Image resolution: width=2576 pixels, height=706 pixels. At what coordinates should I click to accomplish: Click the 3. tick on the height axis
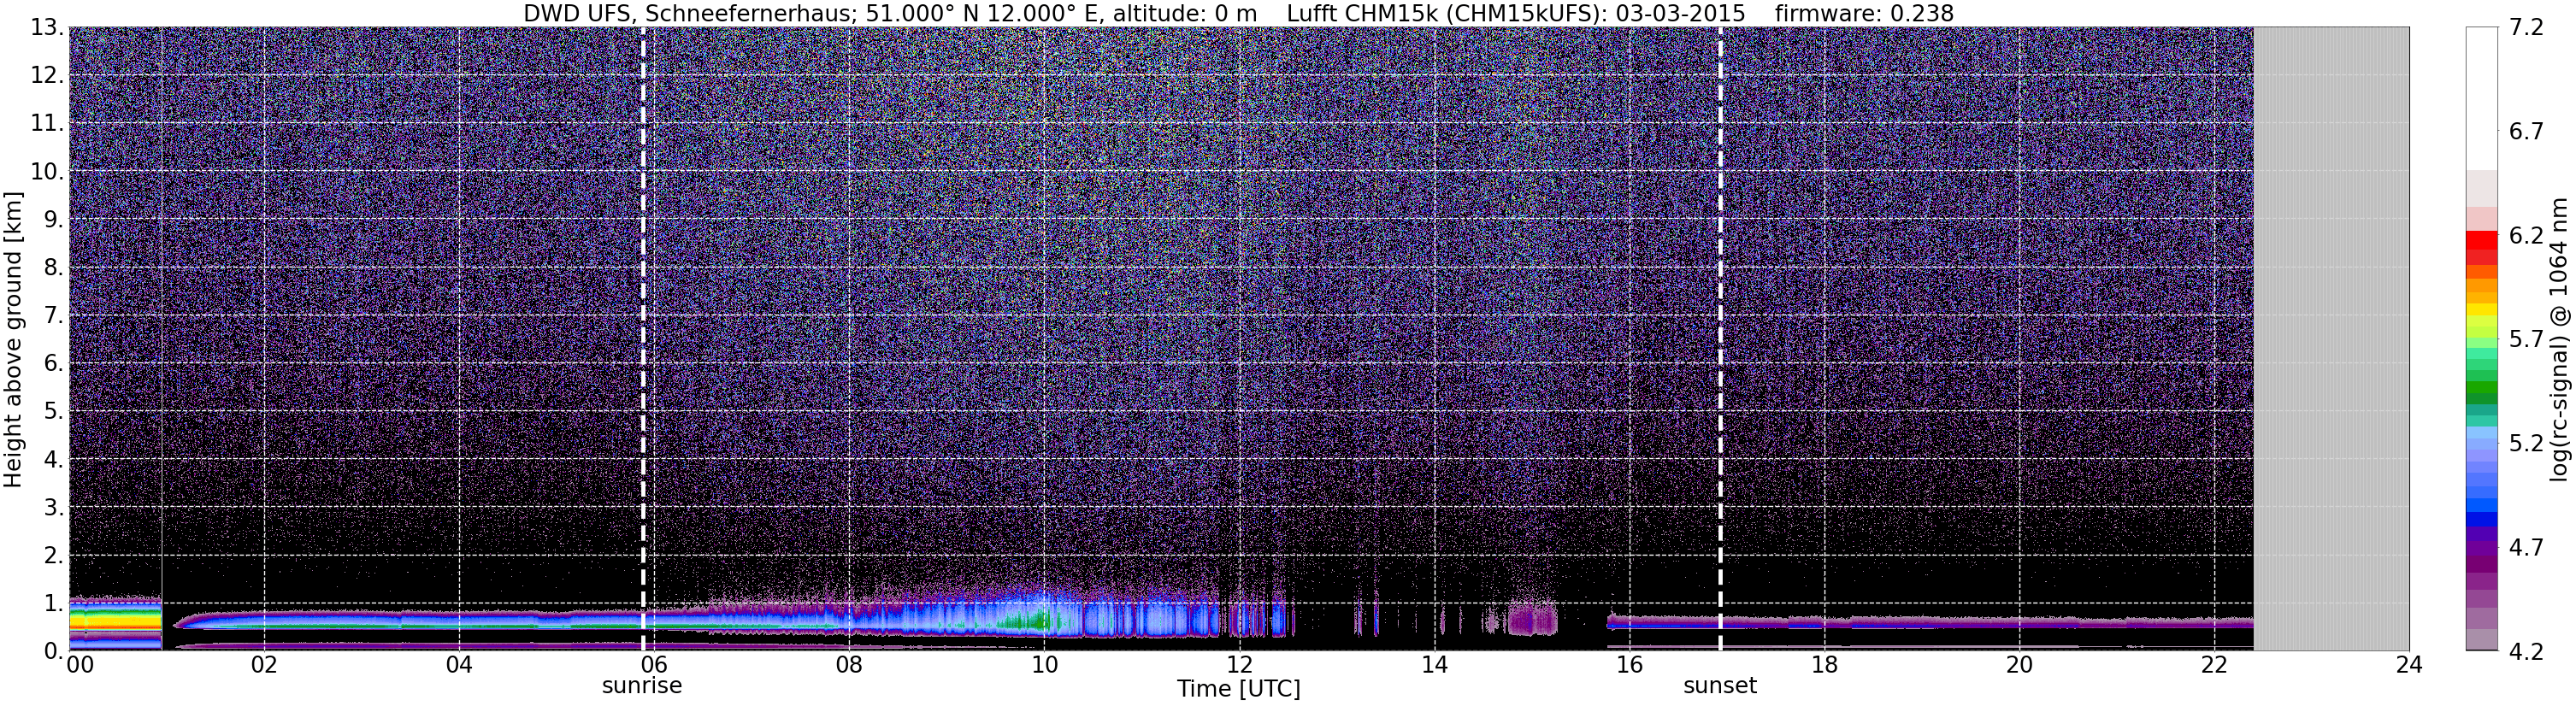coord(53,507)
